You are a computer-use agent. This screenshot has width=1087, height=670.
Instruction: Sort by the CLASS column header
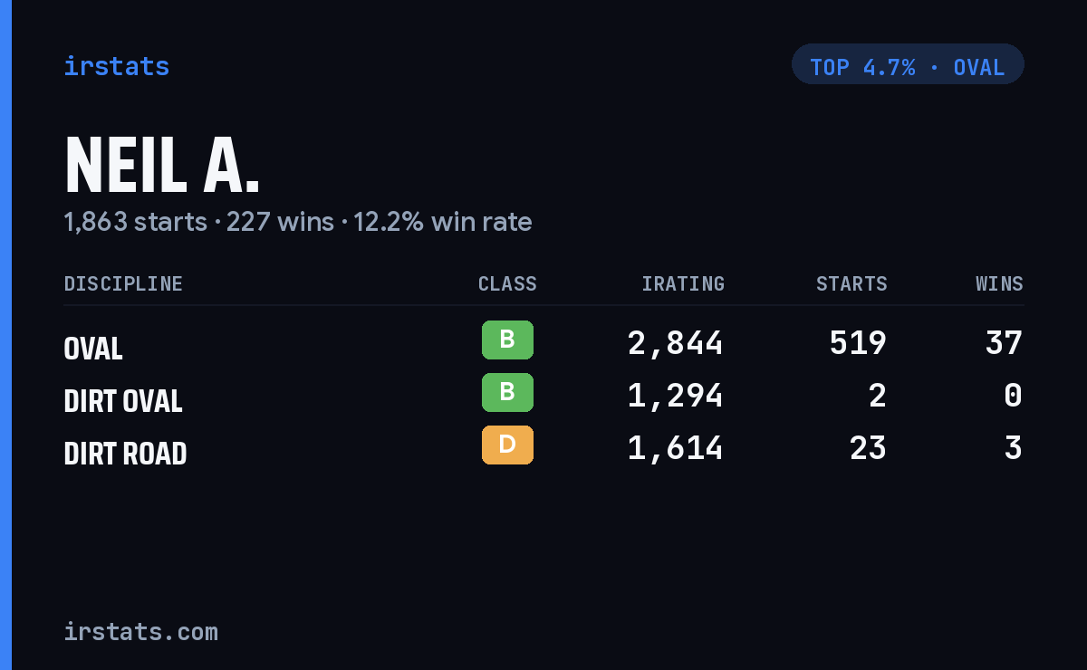coord(507,283)
